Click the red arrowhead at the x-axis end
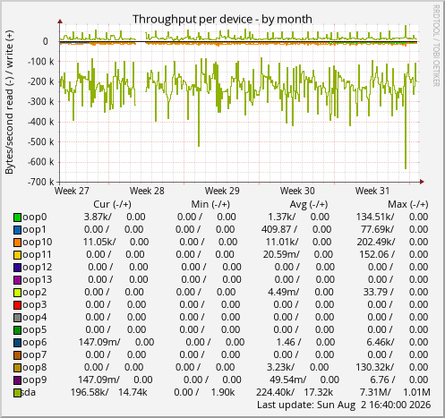The image size is (445, 418). coord(422,182)
